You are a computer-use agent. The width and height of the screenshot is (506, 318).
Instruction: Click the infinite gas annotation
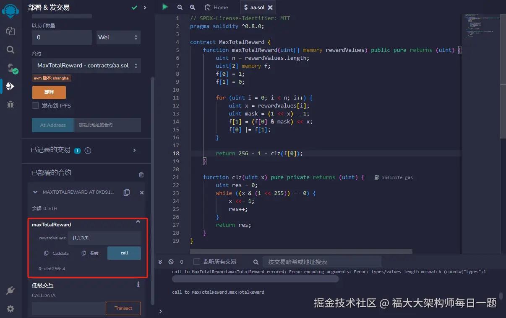(x=394, y=177)
